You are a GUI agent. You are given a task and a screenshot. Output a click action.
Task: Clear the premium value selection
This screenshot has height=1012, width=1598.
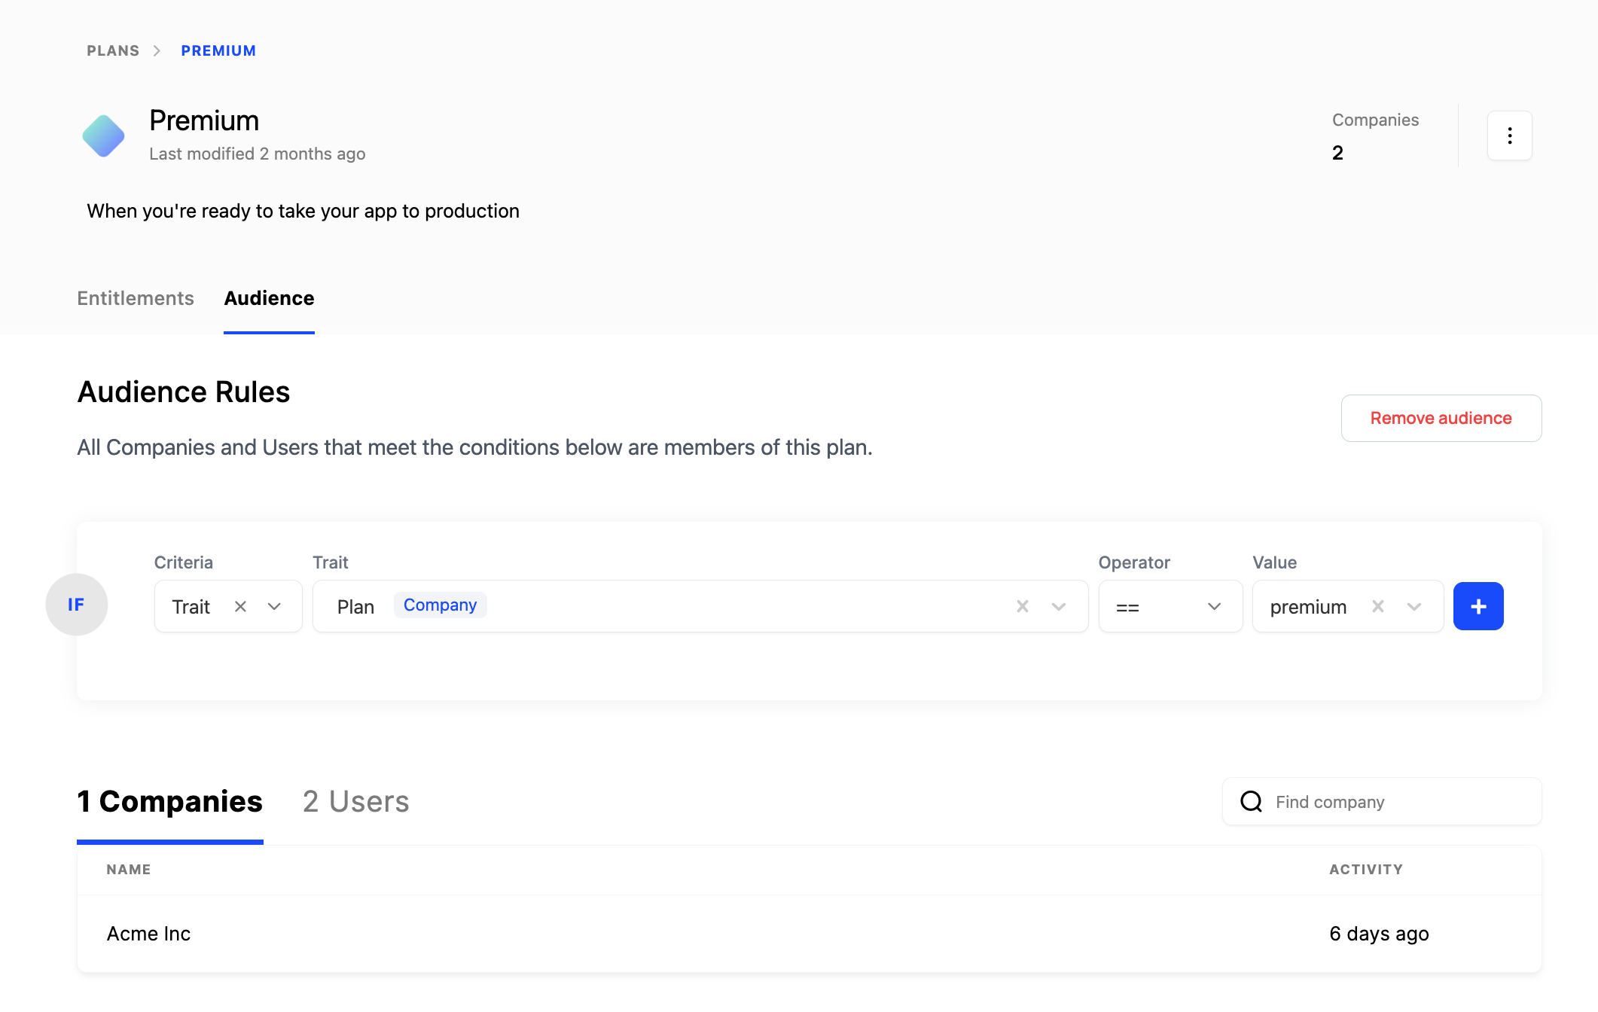[1377, 606]
